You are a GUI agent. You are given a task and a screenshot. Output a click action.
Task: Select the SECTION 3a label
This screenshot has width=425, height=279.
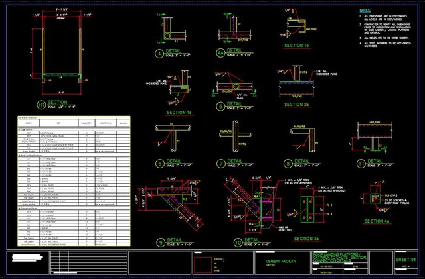[x=306, y=238]
